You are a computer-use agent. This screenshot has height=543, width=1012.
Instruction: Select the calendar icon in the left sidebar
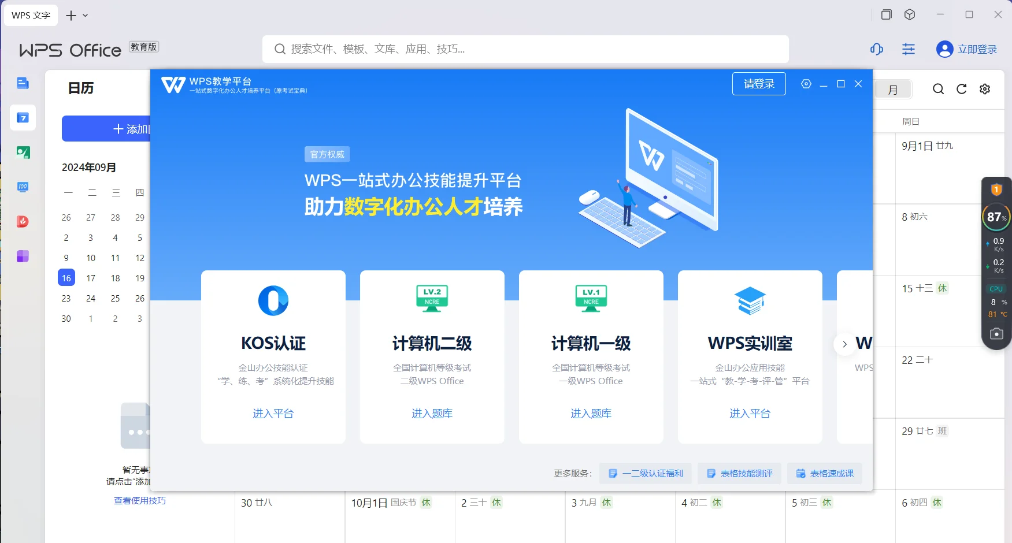[x=23, y=118]
